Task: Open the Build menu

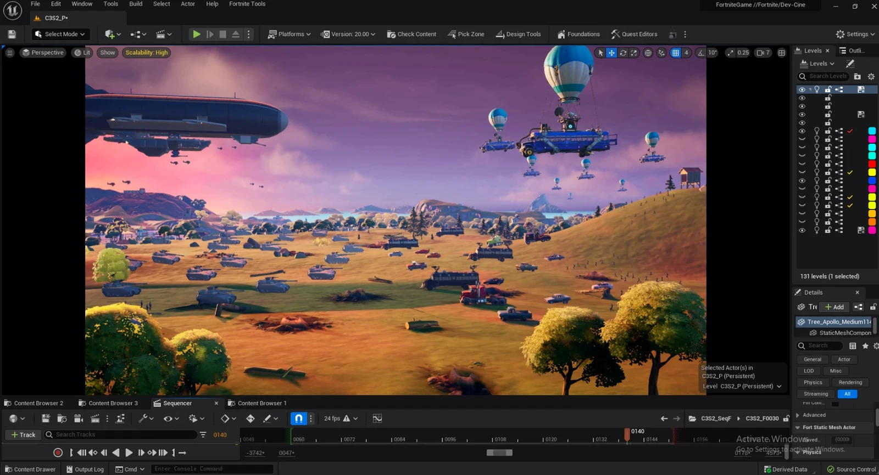Action: [136, 4]
